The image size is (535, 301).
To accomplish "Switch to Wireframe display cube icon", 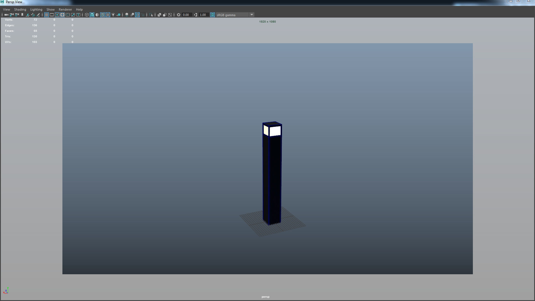I will tap(87, 15).
